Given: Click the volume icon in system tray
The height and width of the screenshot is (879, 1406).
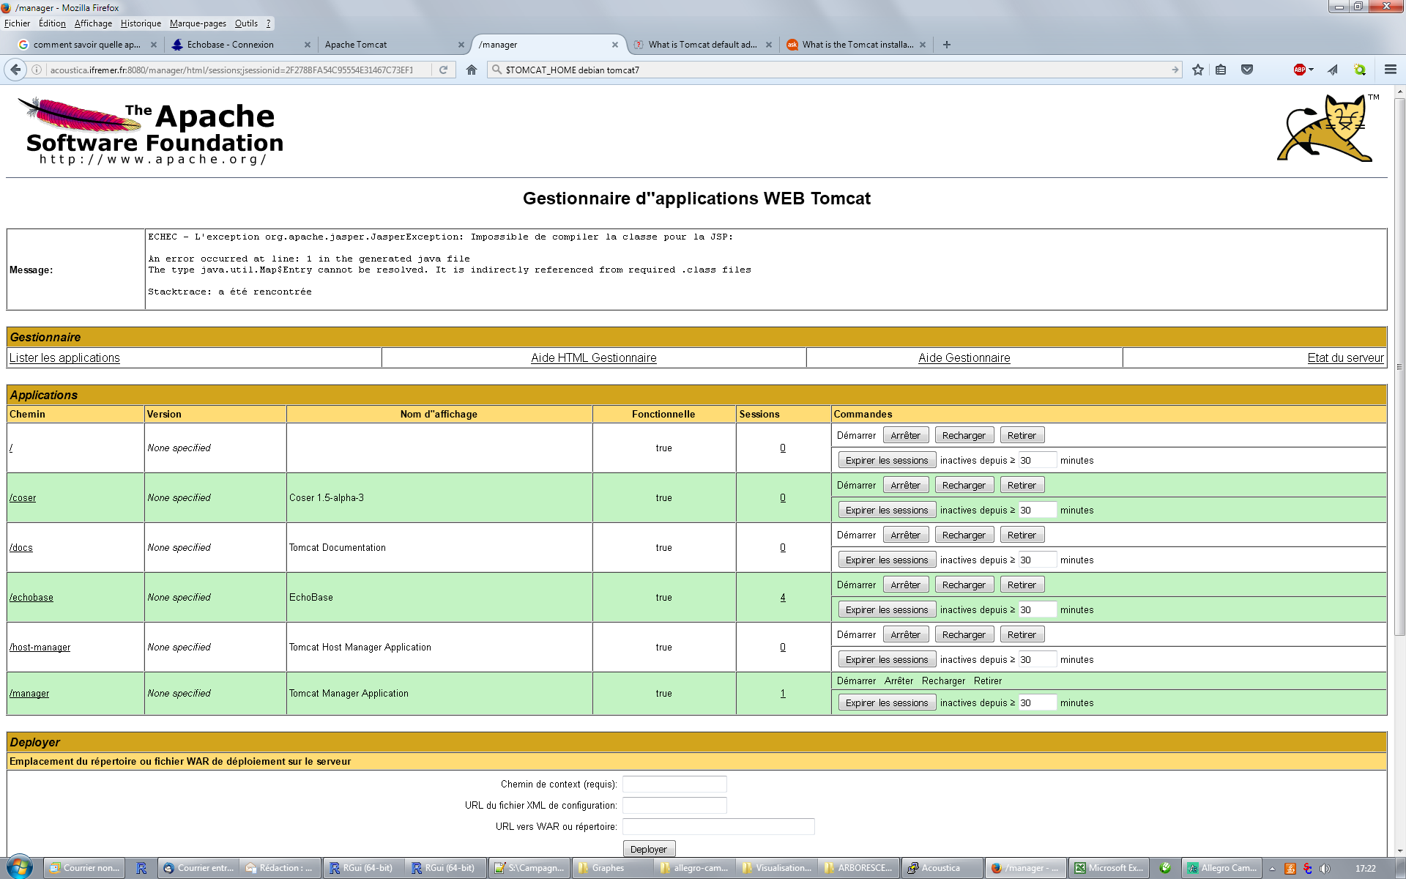Looking at the screenshot, I should point(1325,868).
